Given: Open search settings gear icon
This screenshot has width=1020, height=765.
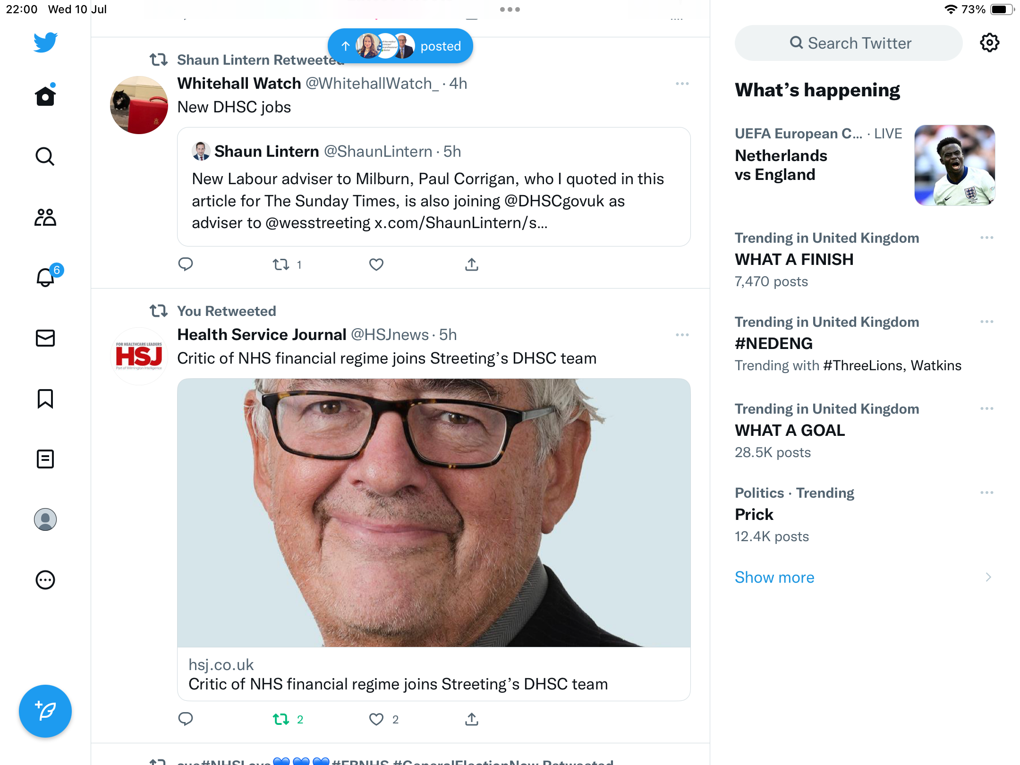Looking at the screenshot, I should point(989,43).
